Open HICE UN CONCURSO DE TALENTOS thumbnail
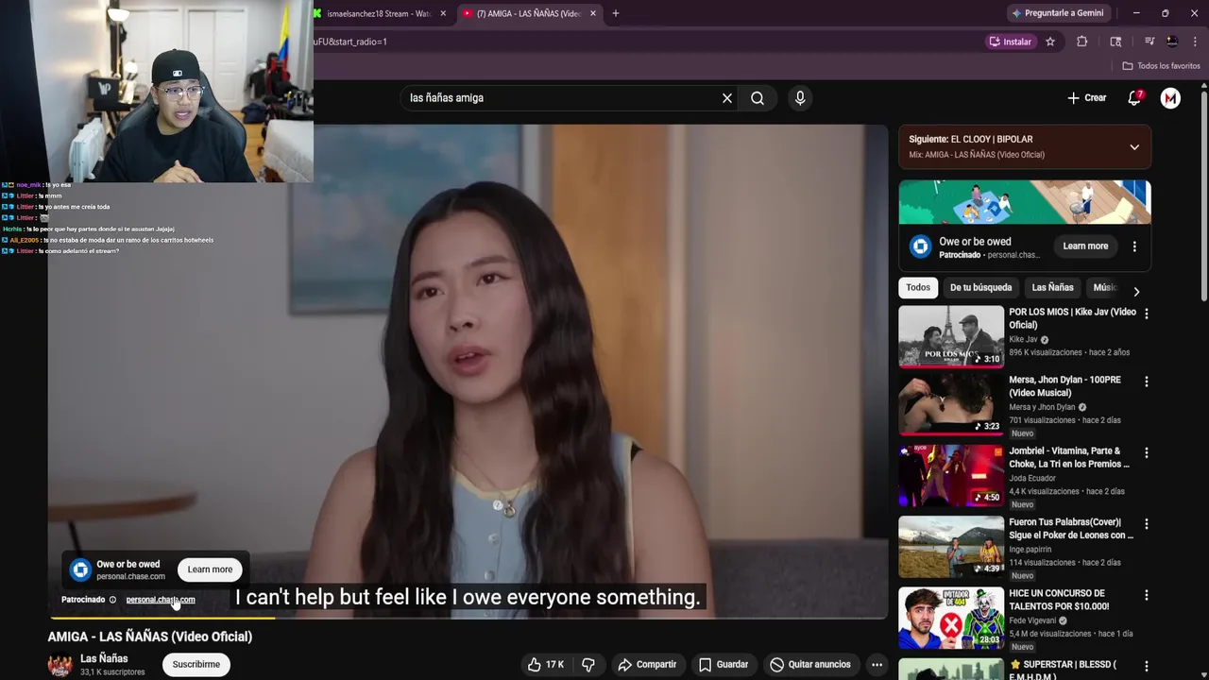 (951, 617)
